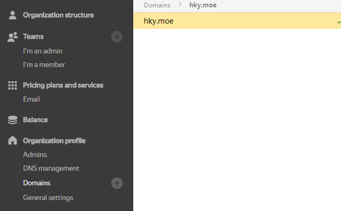The width and height of the screenshot is (341, 211).
Task: Show teams where I'm a member
Action: [44, 65]
